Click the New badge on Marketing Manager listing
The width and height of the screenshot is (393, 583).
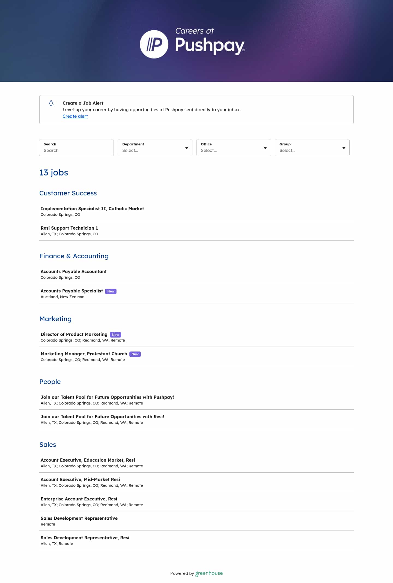[x=135, y=354]
